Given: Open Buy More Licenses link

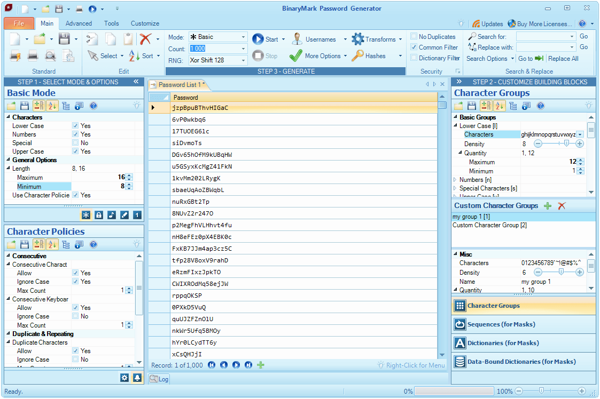Looking at the screenshot, I should [x=540, y=23].
